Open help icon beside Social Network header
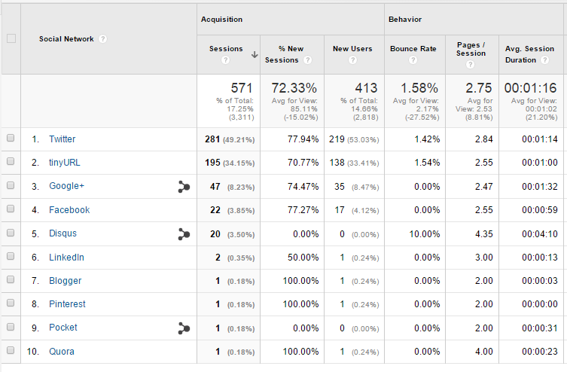The height and width of the screenshot is (372, 567). tap(103, 39)
